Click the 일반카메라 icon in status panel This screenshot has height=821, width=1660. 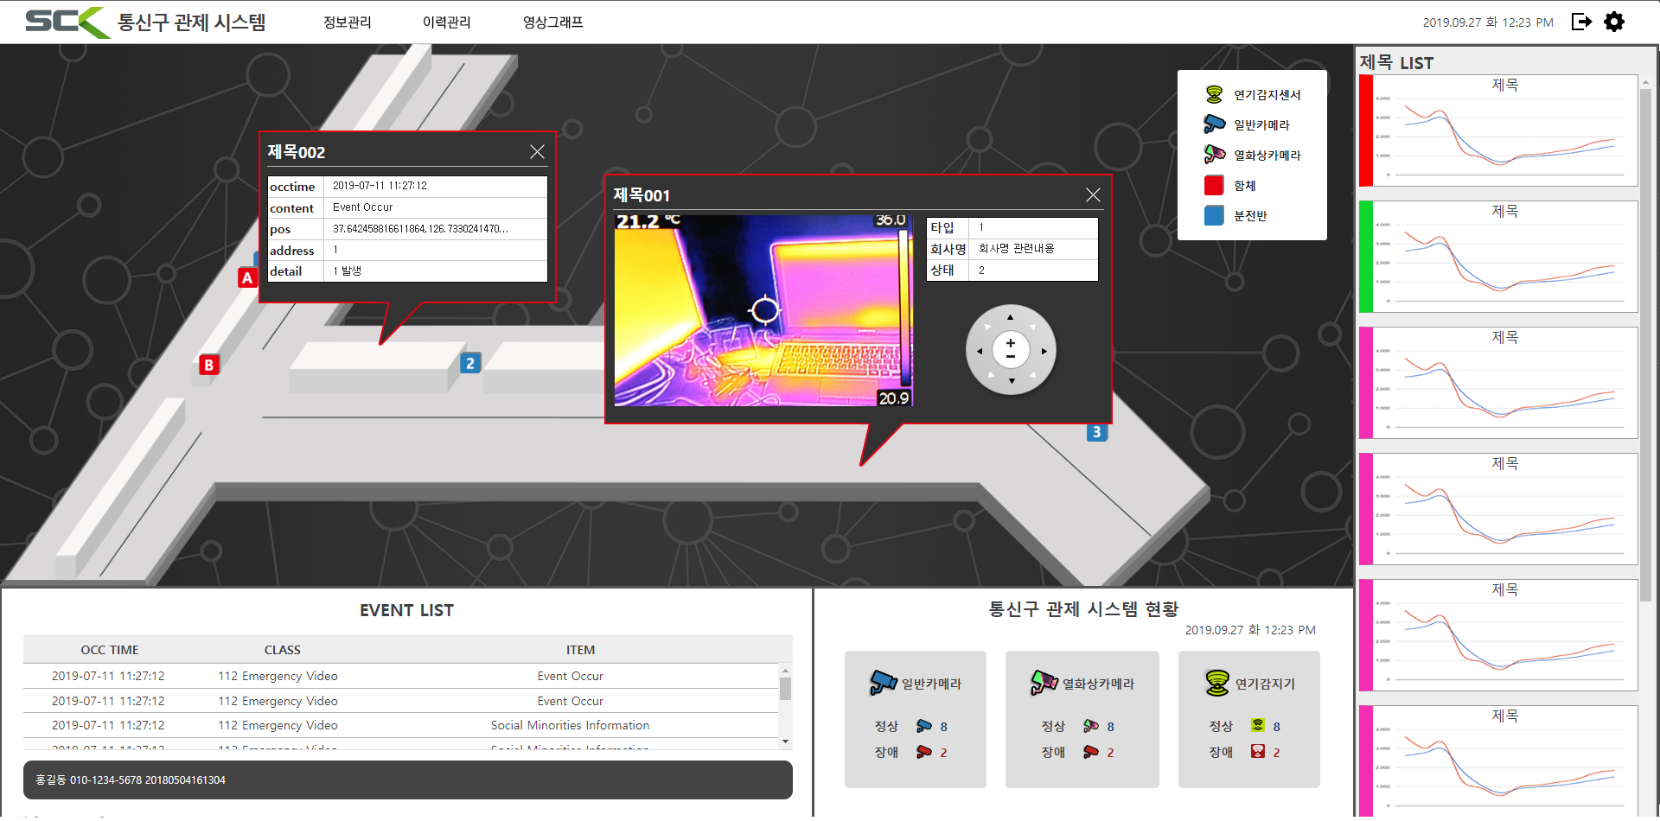pos(883,683)
